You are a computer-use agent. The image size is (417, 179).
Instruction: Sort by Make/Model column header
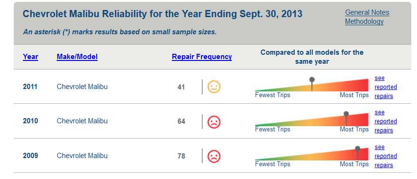[x=77, y=57]
